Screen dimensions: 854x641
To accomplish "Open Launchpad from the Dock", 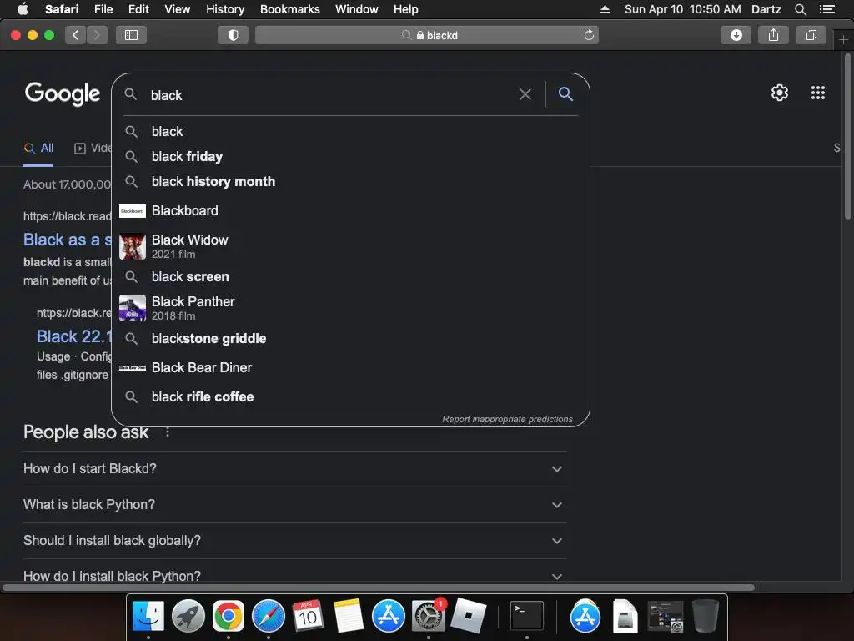I will 188,617.
